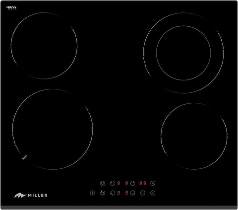The width and height of the screenshot is (238, 210).
Task: Touch the front-right cooking zone ring
Action: click(194, 136)
